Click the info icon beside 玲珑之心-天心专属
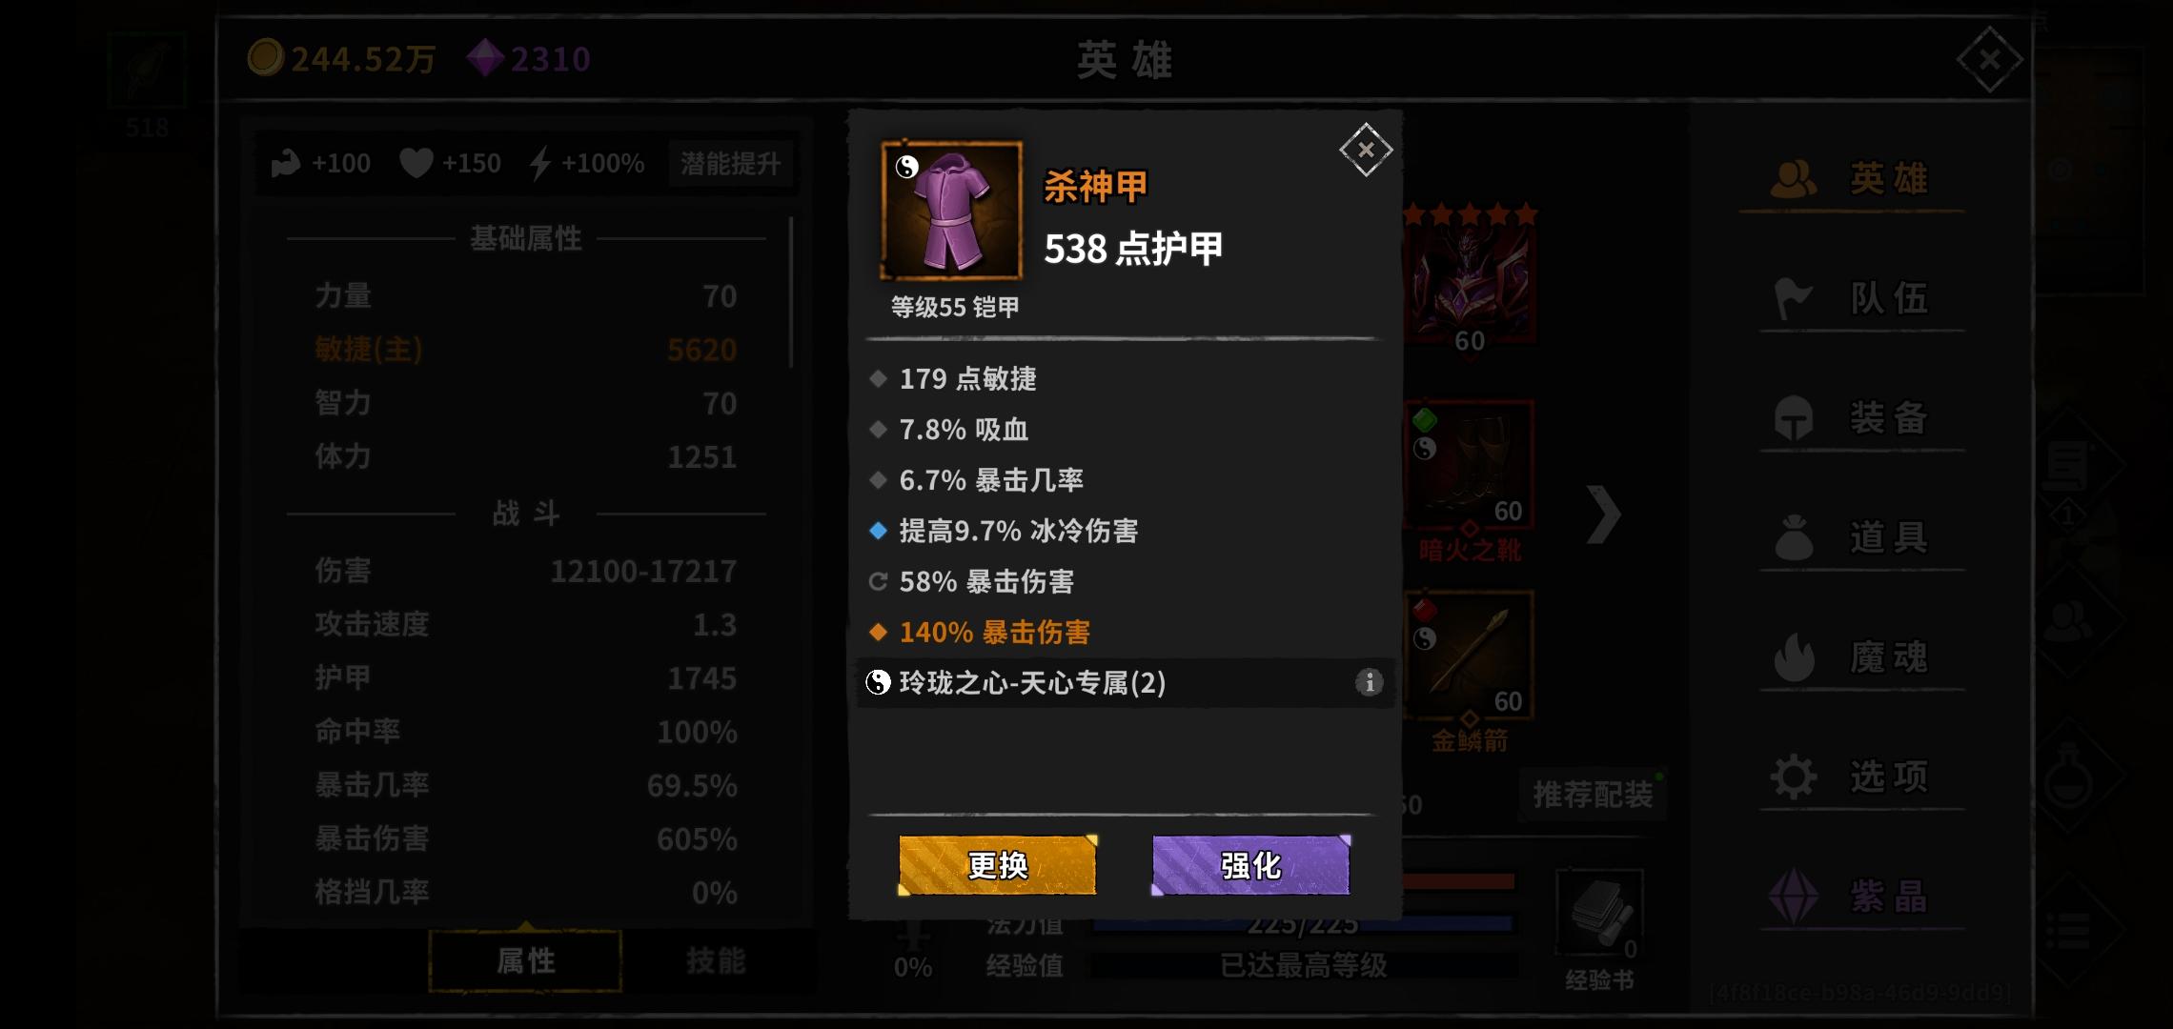The width and height of the screenshot is (2173, 1029). click(x=1369, y=682)
